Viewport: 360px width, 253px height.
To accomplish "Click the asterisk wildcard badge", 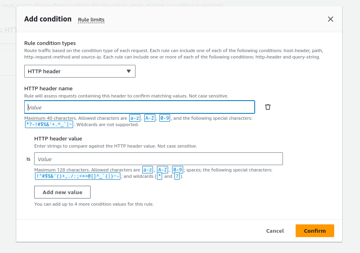I will point(159,176).
